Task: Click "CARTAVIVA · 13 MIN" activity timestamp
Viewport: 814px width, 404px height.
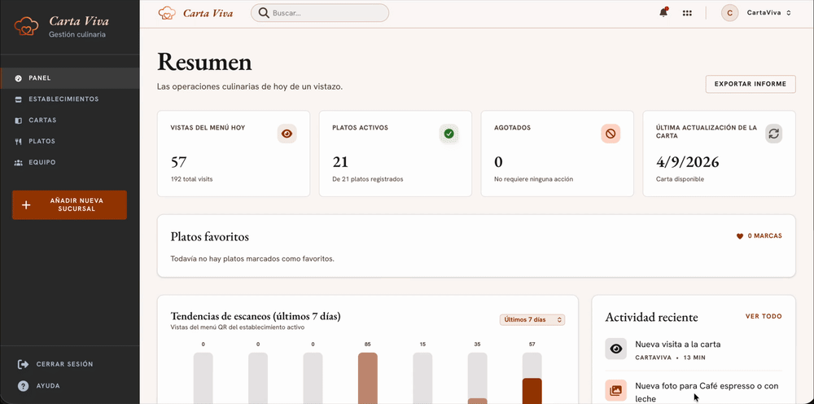Action: tap(670, 358)
